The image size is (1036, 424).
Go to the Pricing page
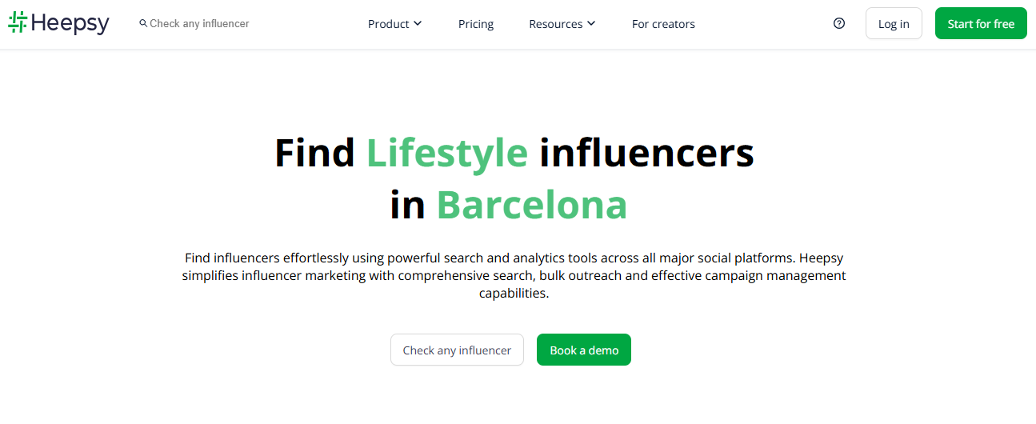click(476, 24)
